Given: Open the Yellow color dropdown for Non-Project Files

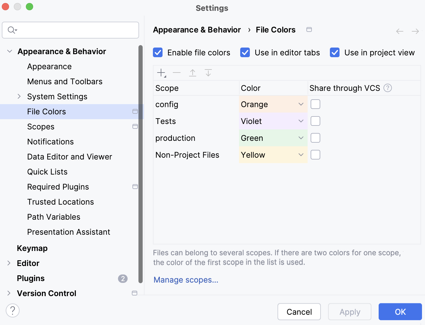Looking at the screenshot, I should 301,155.
